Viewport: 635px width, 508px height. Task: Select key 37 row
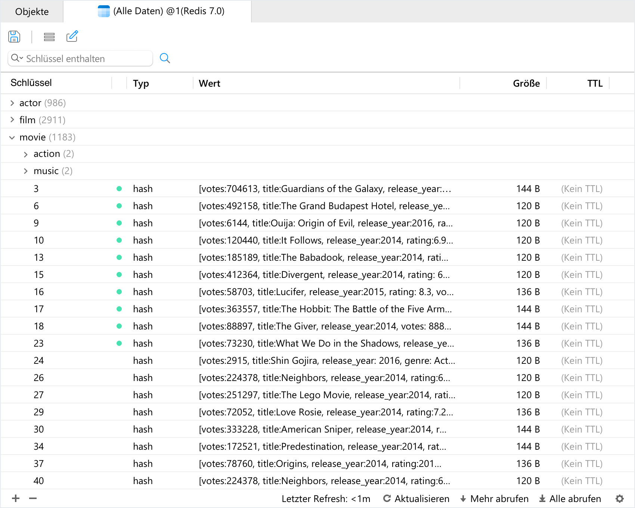click(x=317, y=464)
